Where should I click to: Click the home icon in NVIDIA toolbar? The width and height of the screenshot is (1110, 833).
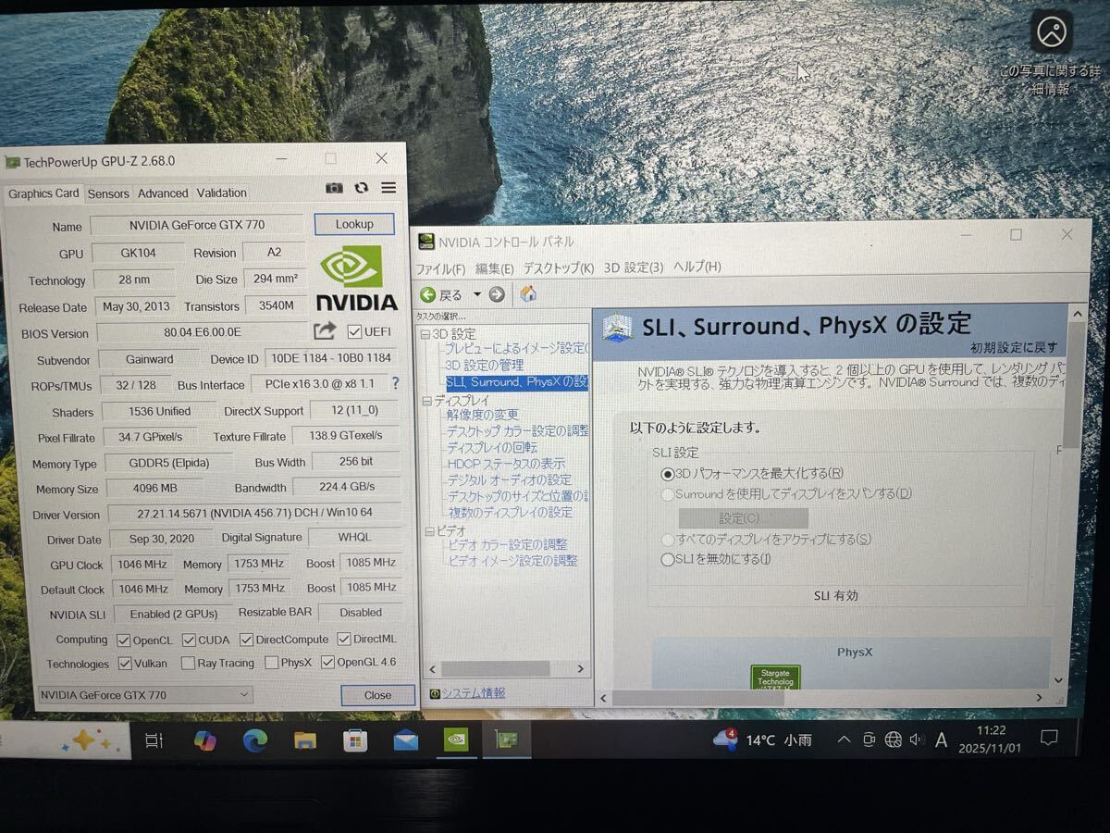click(x=528, y=294)
